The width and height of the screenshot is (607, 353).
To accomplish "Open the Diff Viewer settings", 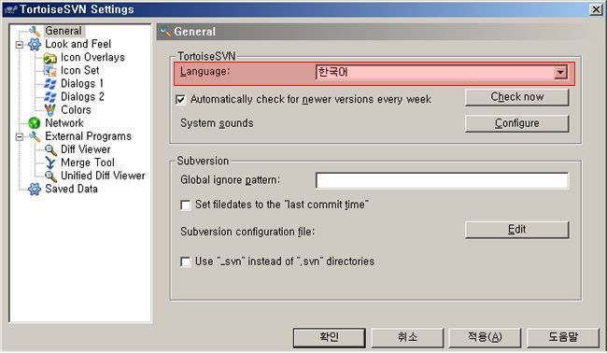I will click(x=86, y=149).
